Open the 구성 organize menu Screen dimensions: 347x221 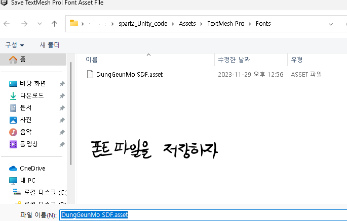[x=15, y=45]
